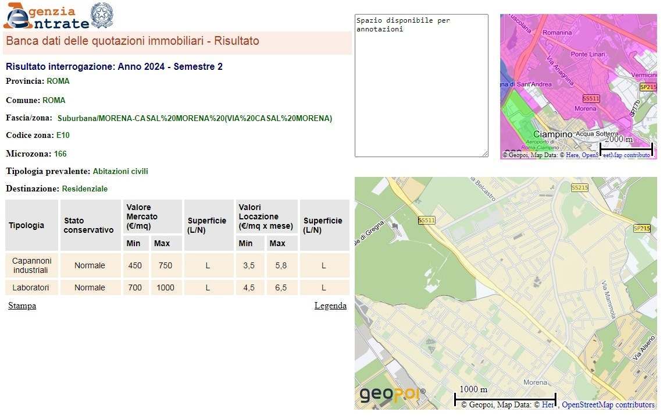Click the SS511 road badge on small overview map
667x419 pixels.
click(590, 99)
